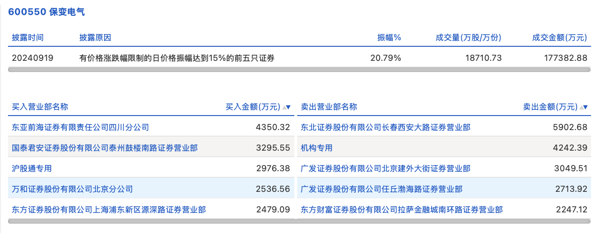Viewport: 599px width, 233px height.
Task: Click the 卖出营业部名称 column header
Action: [329, 107]
